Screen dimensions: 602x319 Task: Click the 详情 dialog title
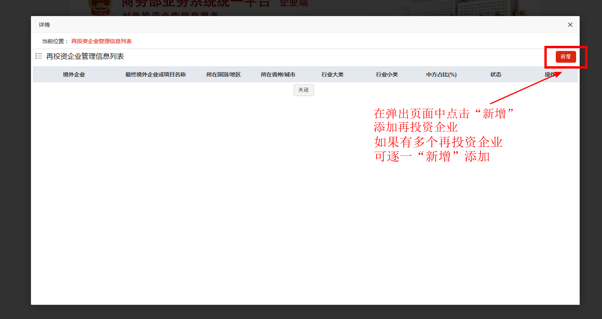(44, 25)
